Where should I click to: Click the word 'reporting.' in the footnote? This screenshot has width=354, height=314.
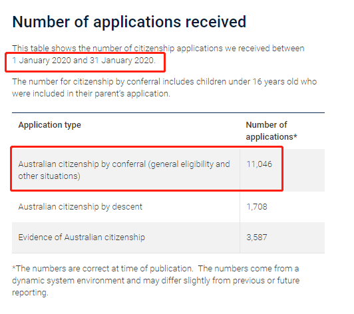point(30,293)
